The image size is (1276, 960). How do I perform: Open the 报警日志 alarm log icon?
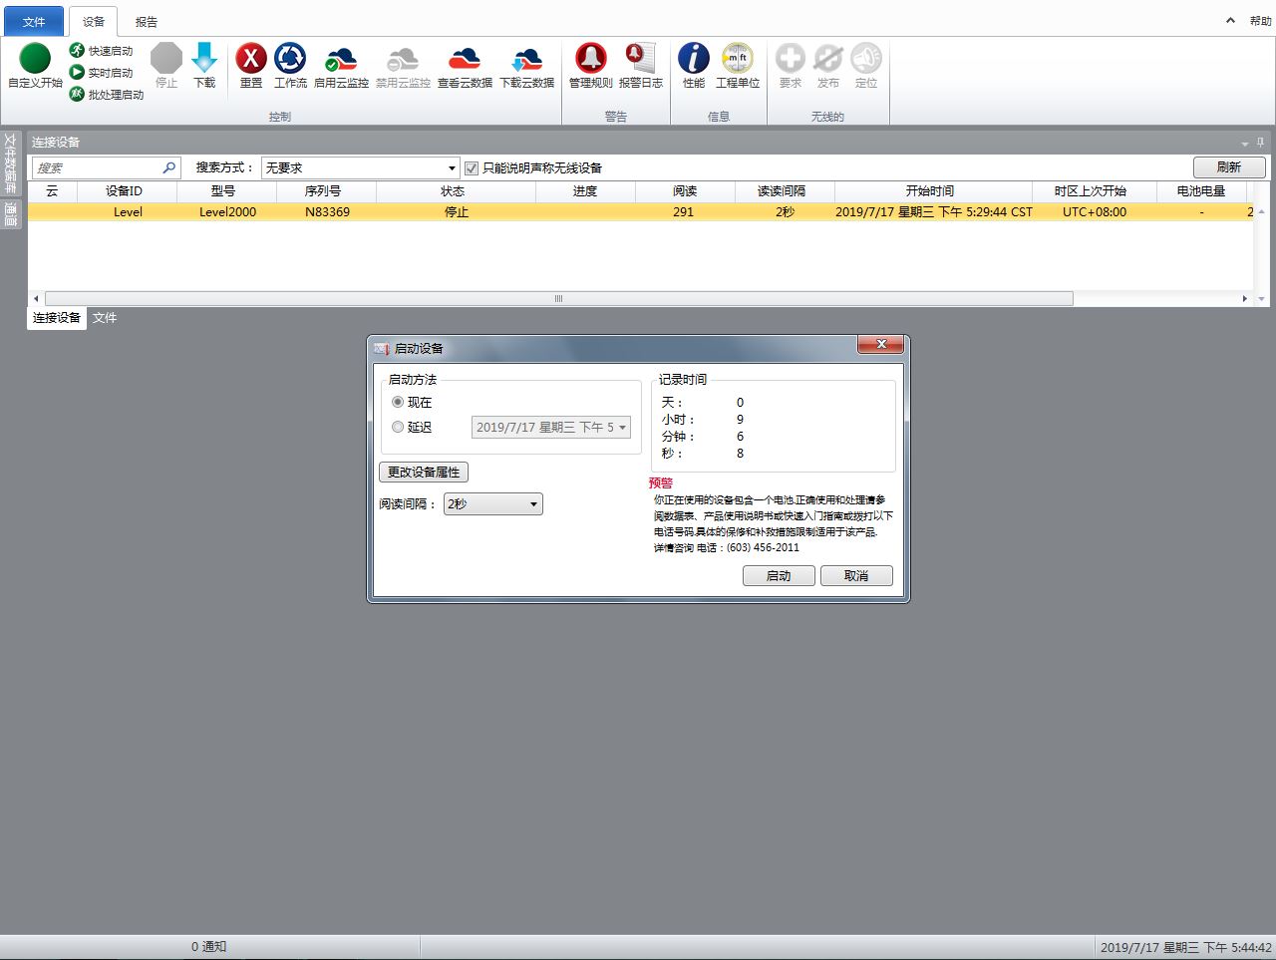click(640, 59)
